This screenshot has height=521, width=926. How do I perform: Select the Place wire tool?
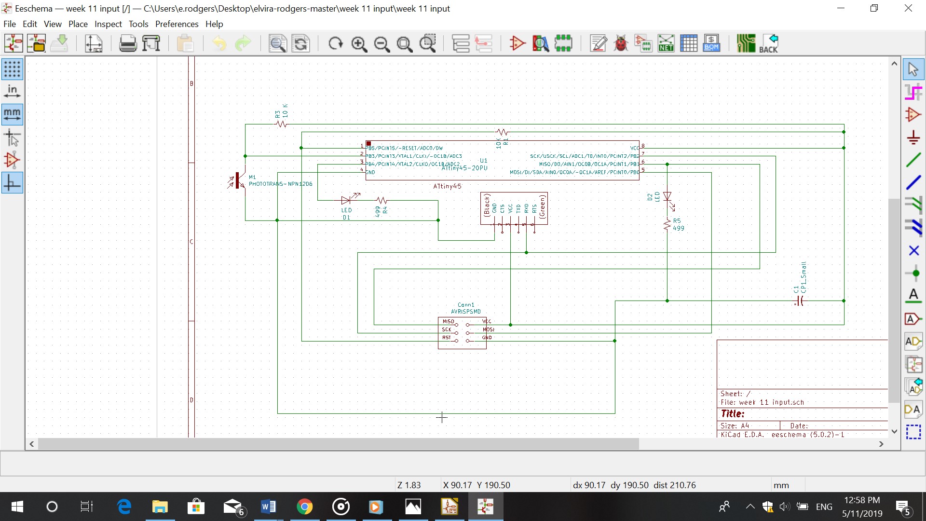click(913, 160)
